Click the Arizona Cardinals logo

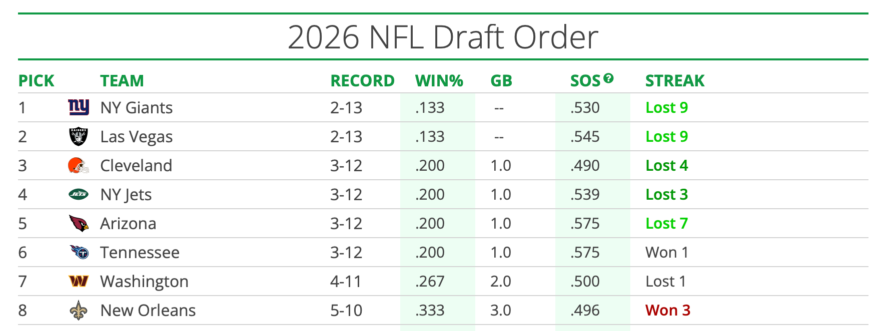pos(79,224)
